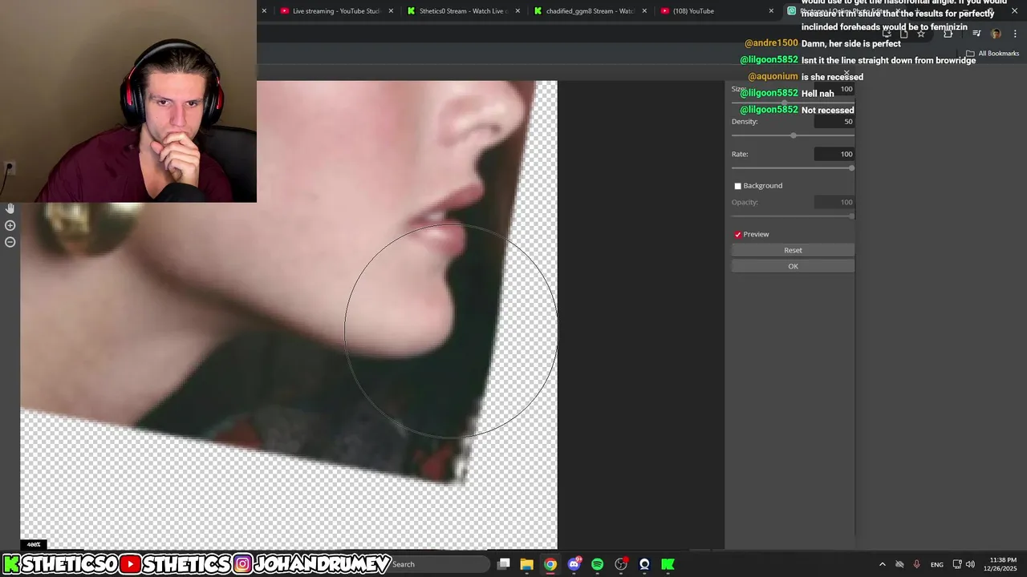Switch to Live streaming YouTube Studio tab
The image size is (1027, 577).
tap(336, 11)
